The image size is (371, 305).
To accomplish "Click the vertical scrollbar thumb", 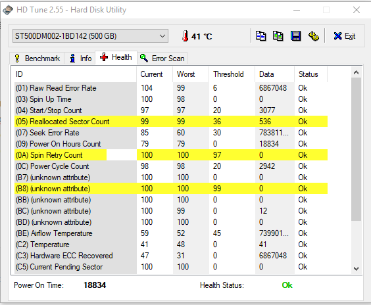I will pyautogui.click(x=356, y=149).
